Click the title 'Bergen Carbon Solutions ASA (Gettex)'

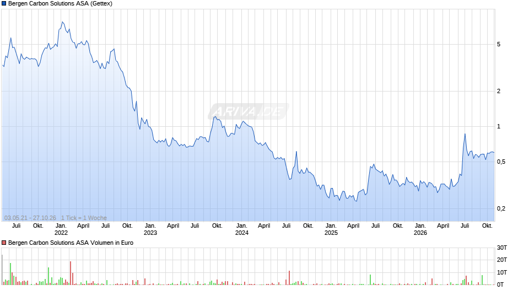pos(60,4)
